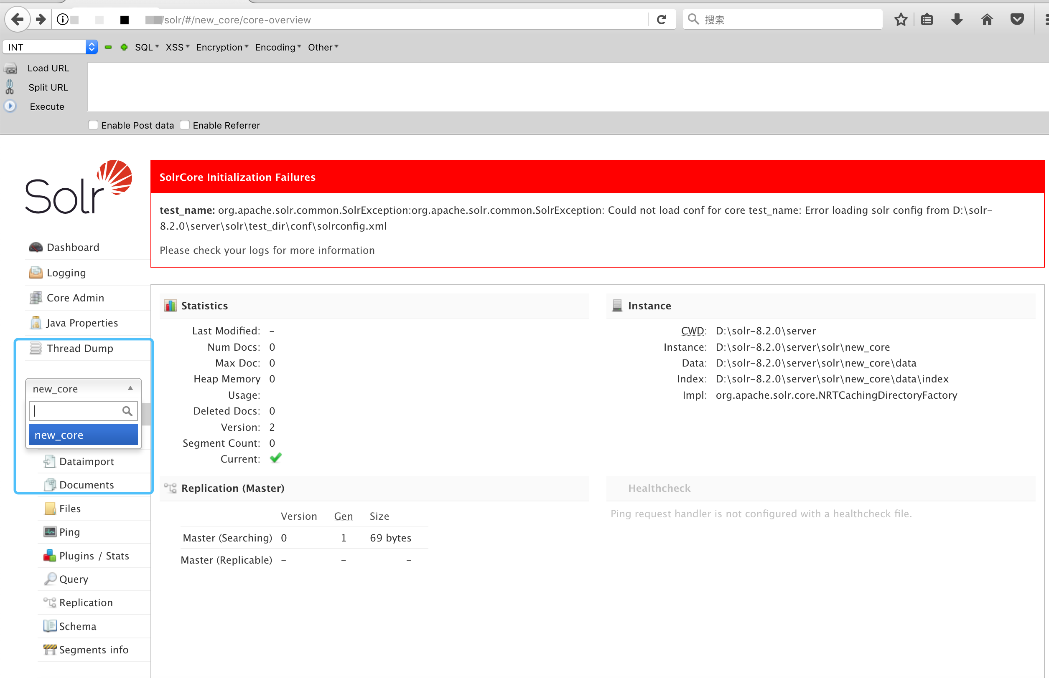Click the Thread Dump icon
This screenshot has height=678, width=1049.
[x=36, y=348]
